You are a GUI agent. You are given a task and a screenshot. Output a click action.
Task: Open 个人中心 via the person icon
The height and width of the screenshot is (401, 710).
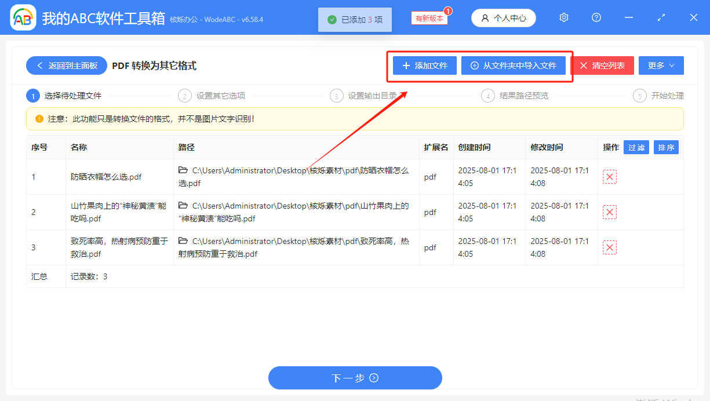[503, 17]
